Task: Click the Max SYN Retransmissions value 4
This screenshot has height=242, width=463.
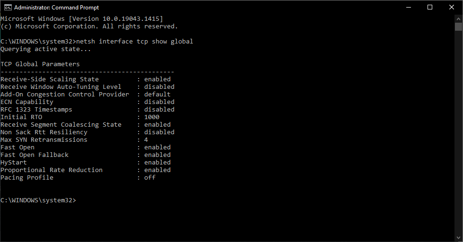Action: click(x=146, y=140)
